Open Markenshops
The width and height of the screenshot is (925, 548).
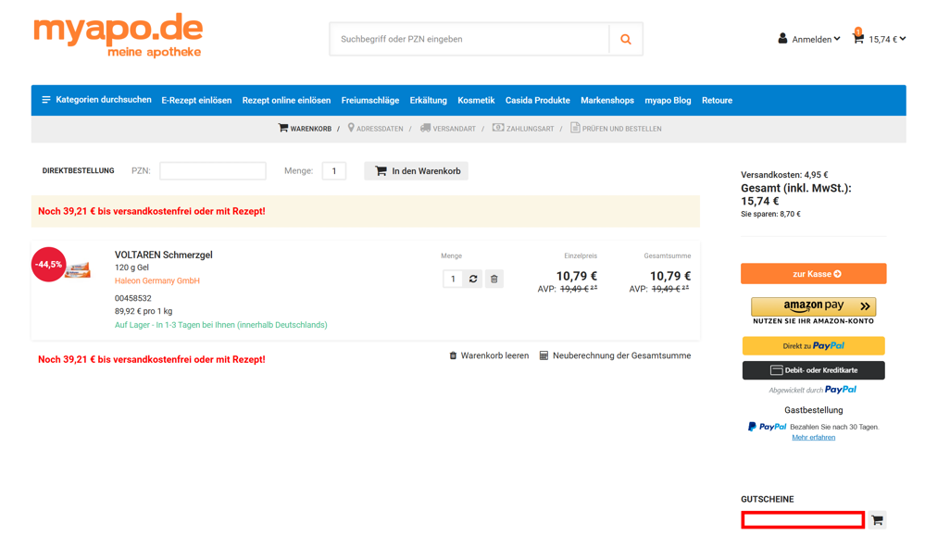[607, 100]
